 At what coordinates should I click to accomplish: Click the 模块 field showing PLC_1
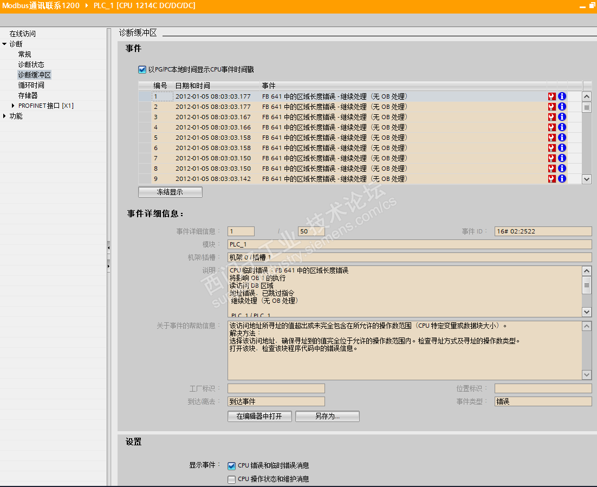pos(410,244)
